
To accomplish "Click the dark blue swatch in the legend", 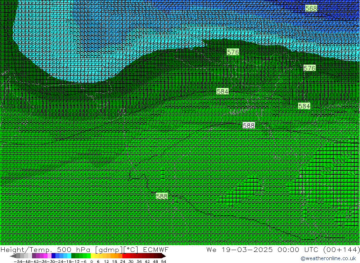I will click(54, 256).
